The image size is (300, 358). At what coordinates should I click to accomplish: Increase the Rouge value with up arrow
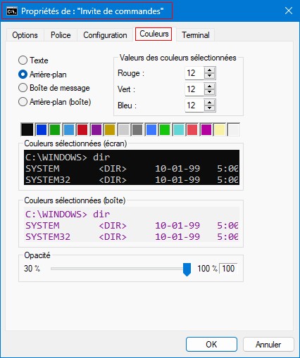click(x=209, y=70)
